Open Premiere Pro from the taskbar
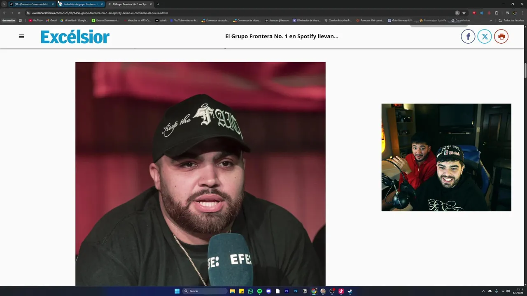The width and height of the screenshot is (527, 296). coord(287,291)
